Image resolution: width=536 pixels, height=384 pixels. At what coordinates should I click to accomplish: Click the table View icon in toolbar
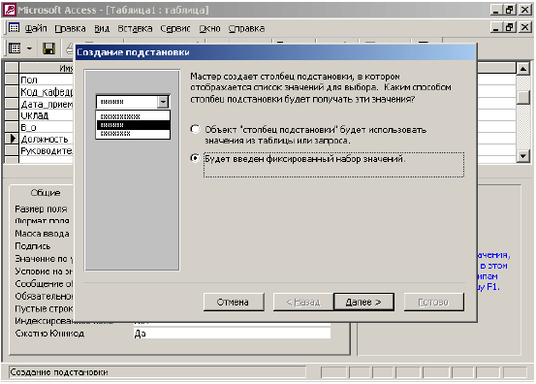coord(15,48)
